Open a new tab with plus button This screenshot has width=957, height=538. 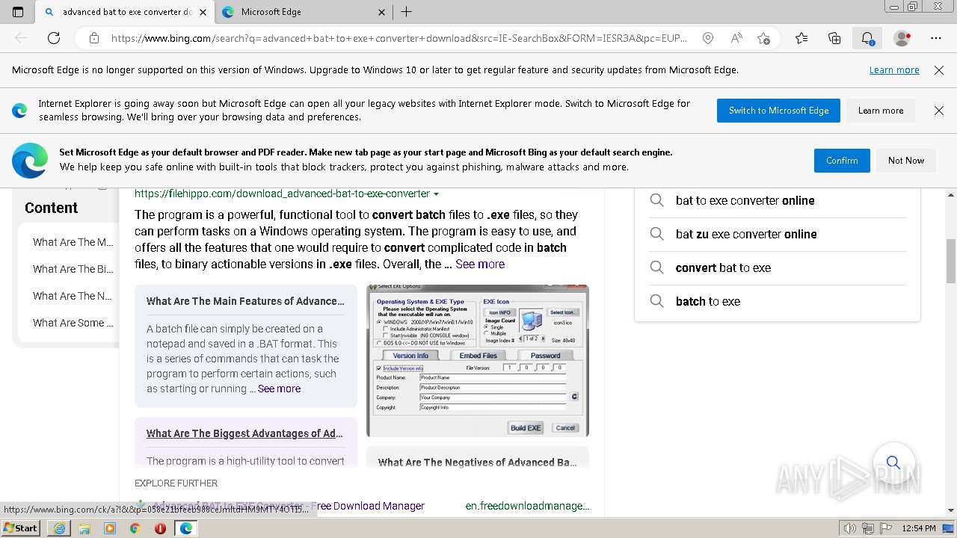(406, 12)
